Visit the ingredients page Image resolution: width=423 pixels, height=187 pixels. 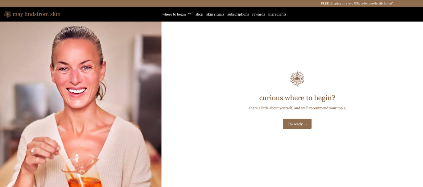(x=277, y=14)
